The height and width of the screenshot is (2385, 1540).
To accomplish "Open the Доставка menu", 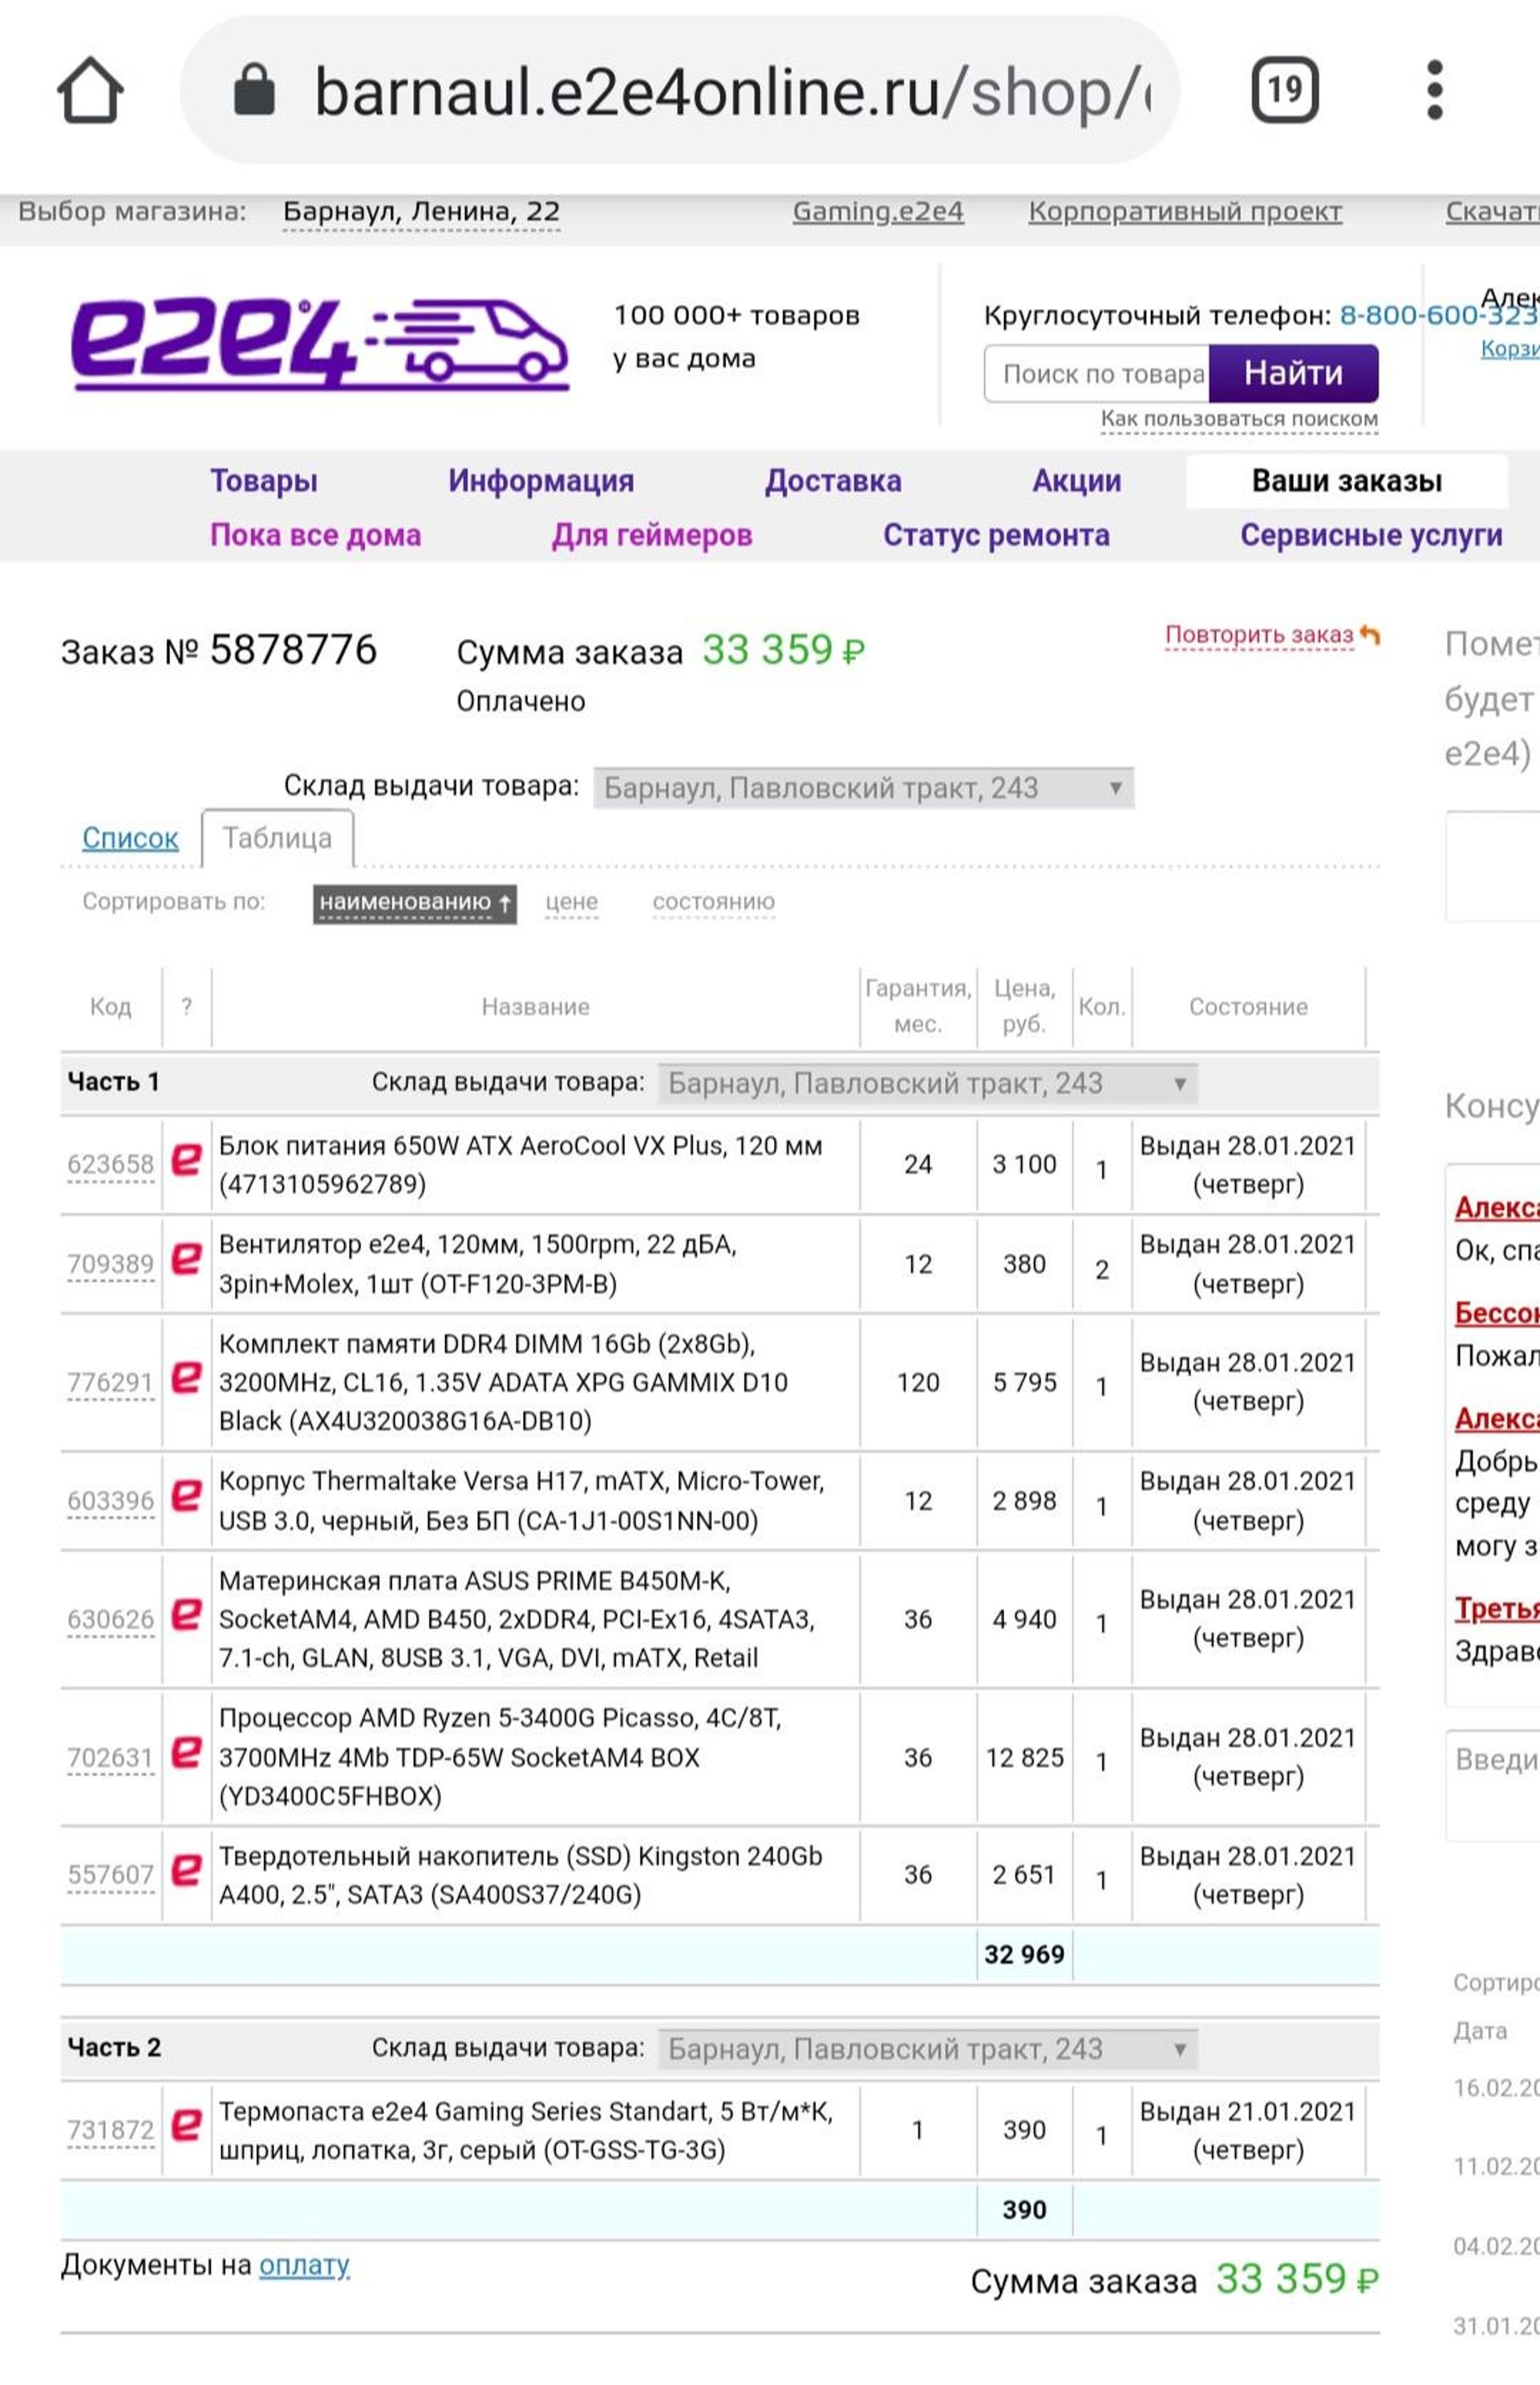I will [x=833, y=481].
